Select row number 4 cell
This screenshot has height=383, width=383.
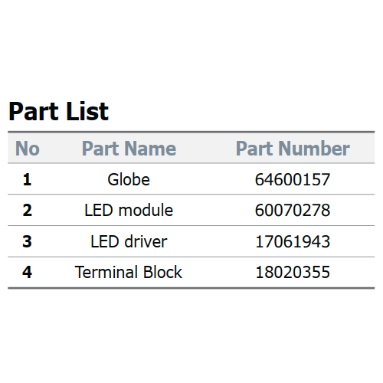(x=27, y=272)
